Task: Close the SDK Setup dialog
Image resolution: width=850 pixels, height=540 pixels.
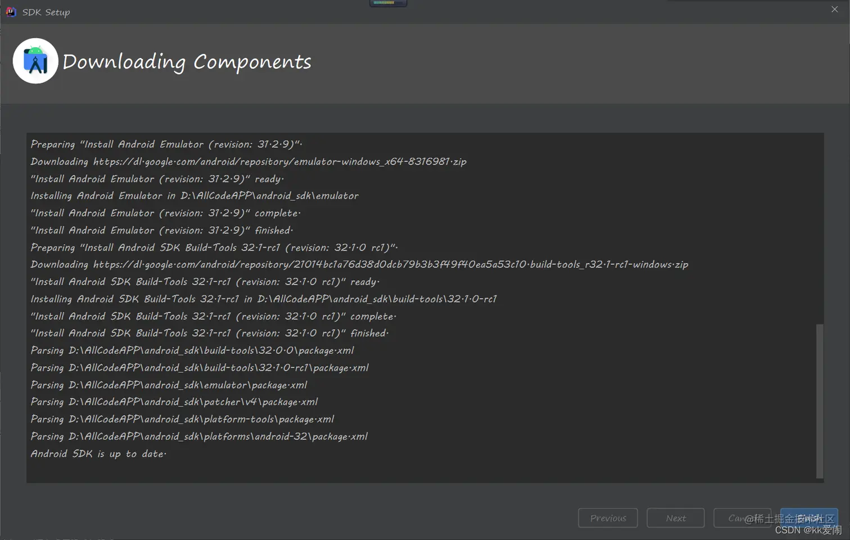Action: coord(834,10)
